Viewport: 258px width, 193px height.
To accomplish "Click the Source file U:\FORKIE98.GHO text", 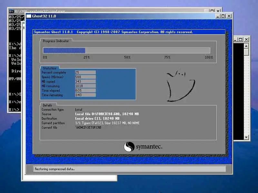I will coord(107,114).
